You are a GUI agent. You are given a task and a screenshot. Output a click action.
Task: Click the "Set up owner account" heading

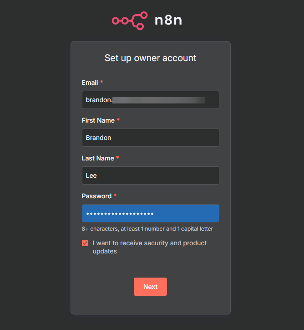pyautogui.click(x=150, y=58)
